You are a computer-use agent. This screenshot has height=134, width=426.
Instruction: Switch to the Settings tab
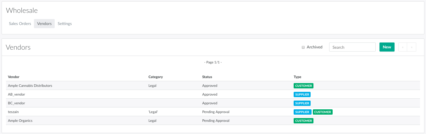[x=64, y=24]
